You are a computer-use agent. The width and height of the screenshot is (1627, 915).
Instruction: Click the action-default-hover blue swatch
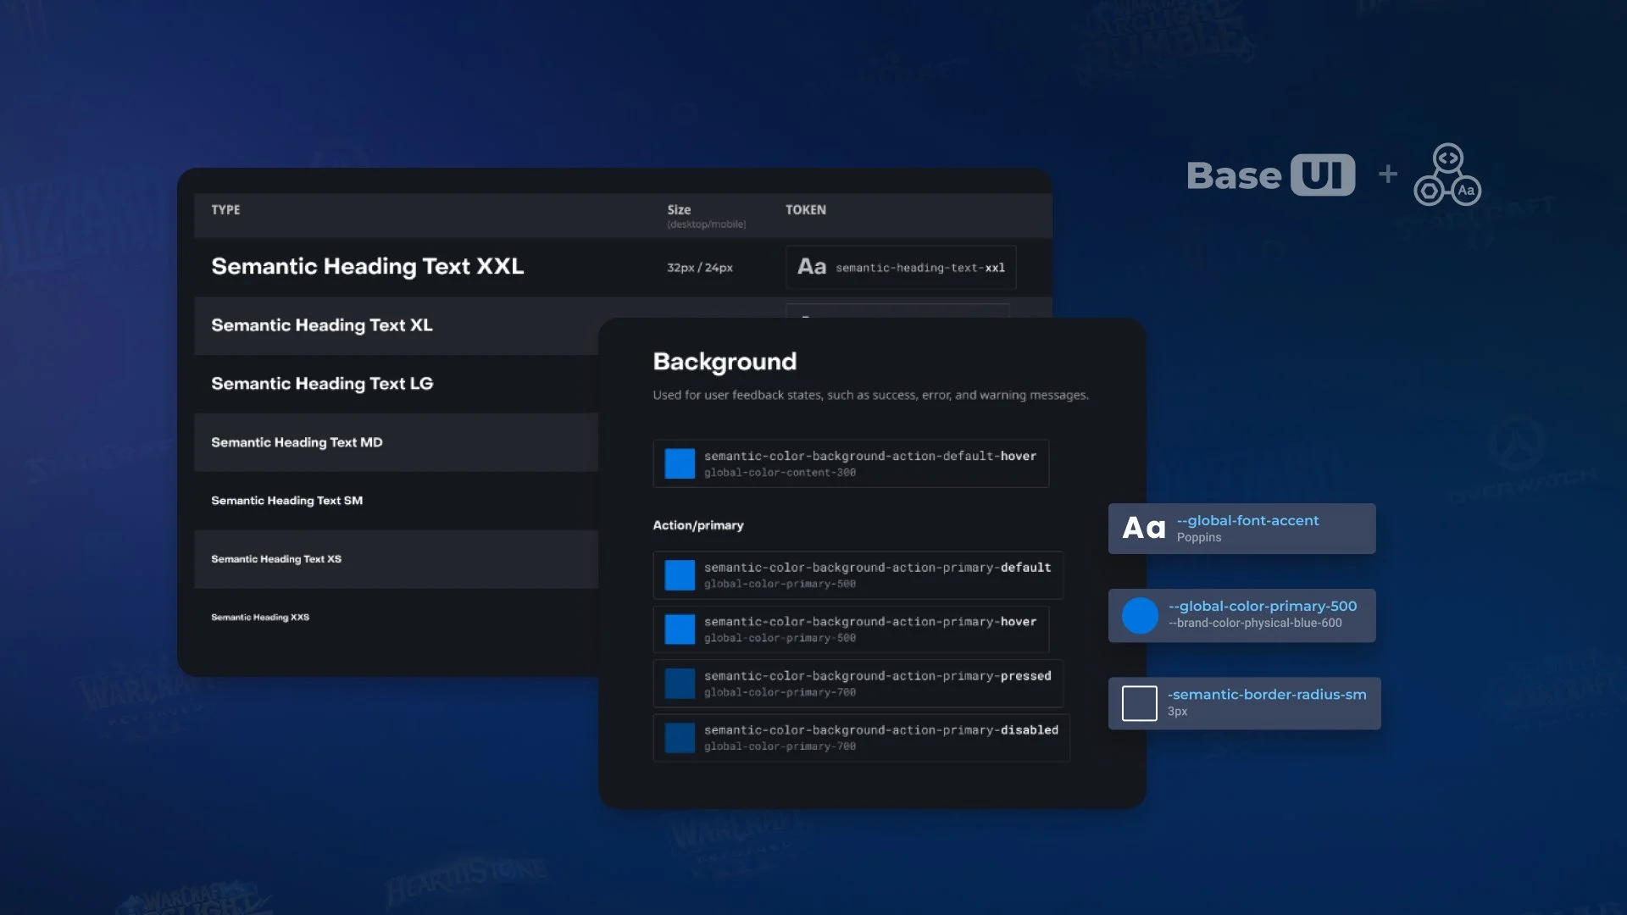(x=680, y=463)
